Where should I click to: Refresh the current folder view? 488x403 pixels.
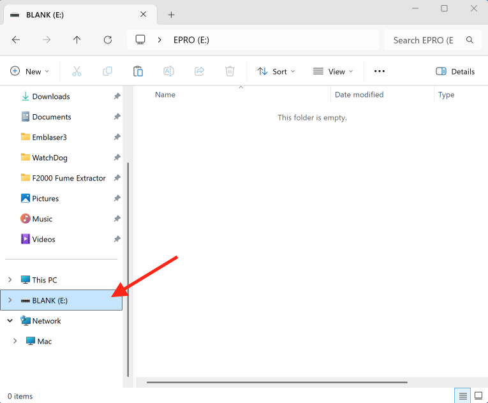[108, 40]
